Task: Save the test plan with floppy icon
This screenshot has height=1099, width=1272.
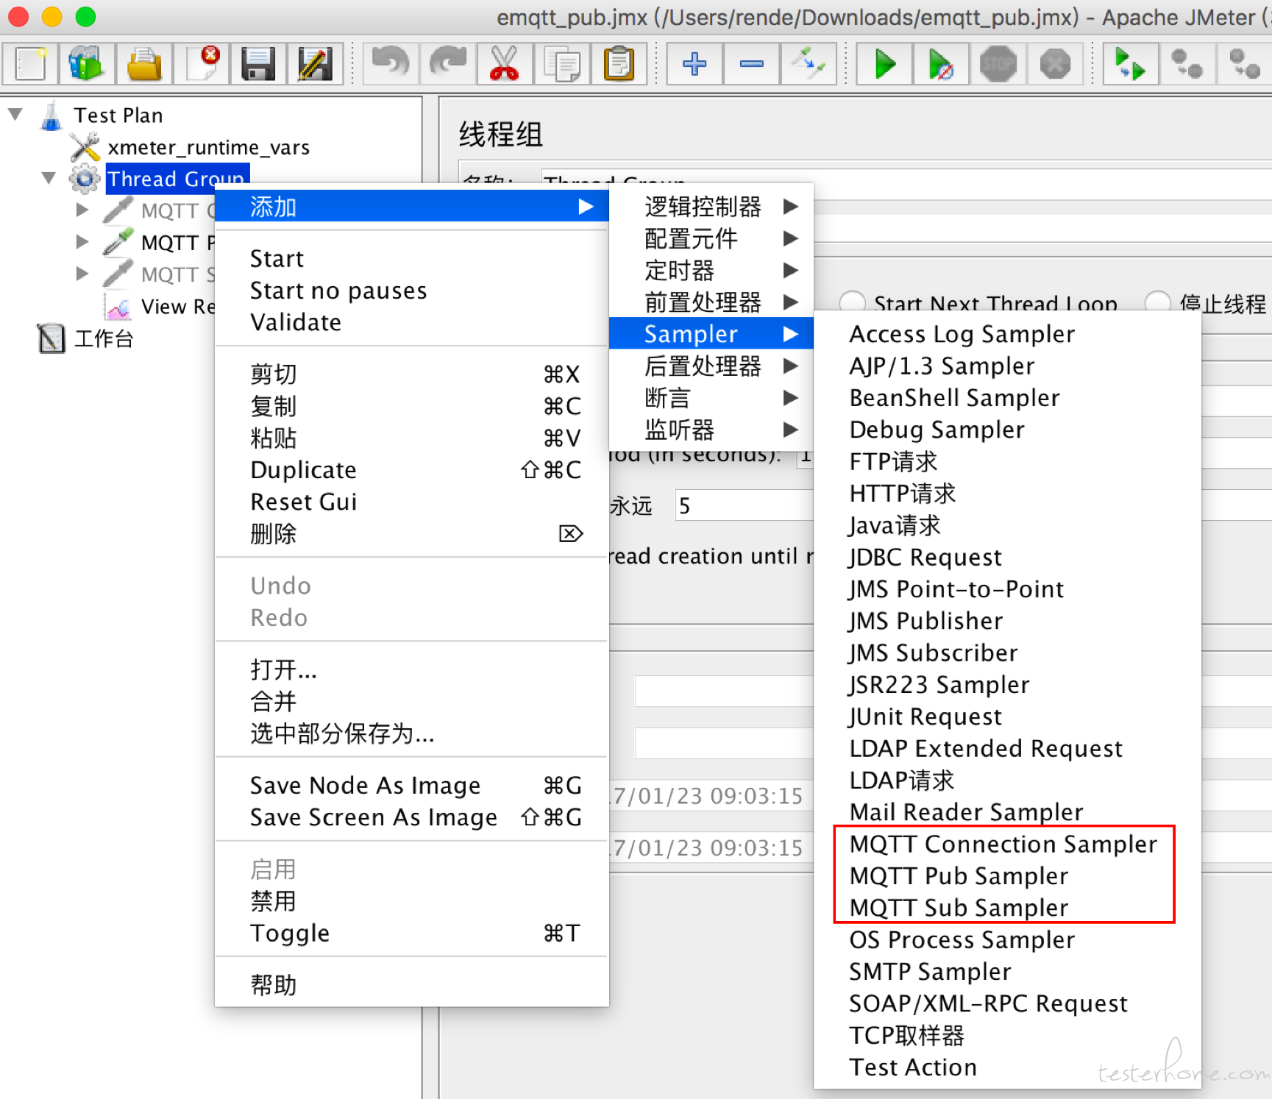Action: point(258,64)
